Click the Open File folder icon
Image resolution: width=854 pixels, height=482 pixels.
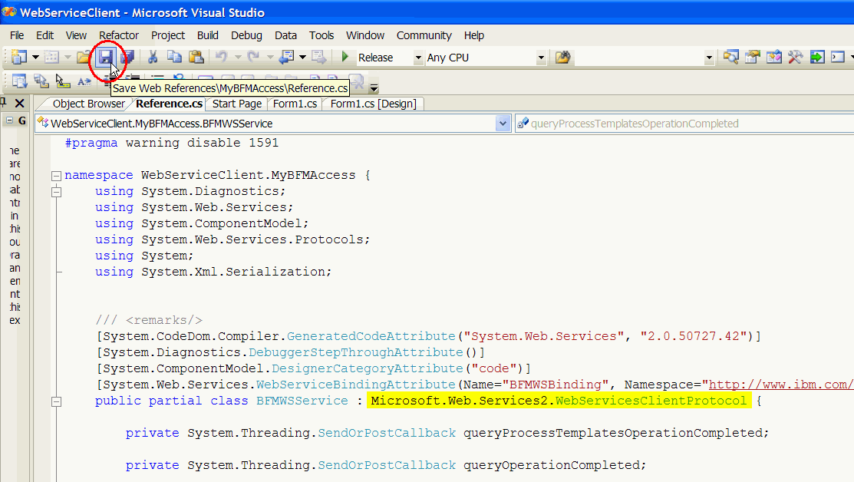tap(84, 58)
